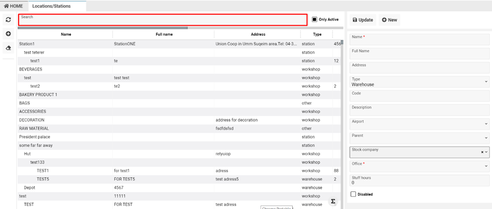Expand the Airport dropdown
Screen dimensions: 492x209
tap(419, 124)
